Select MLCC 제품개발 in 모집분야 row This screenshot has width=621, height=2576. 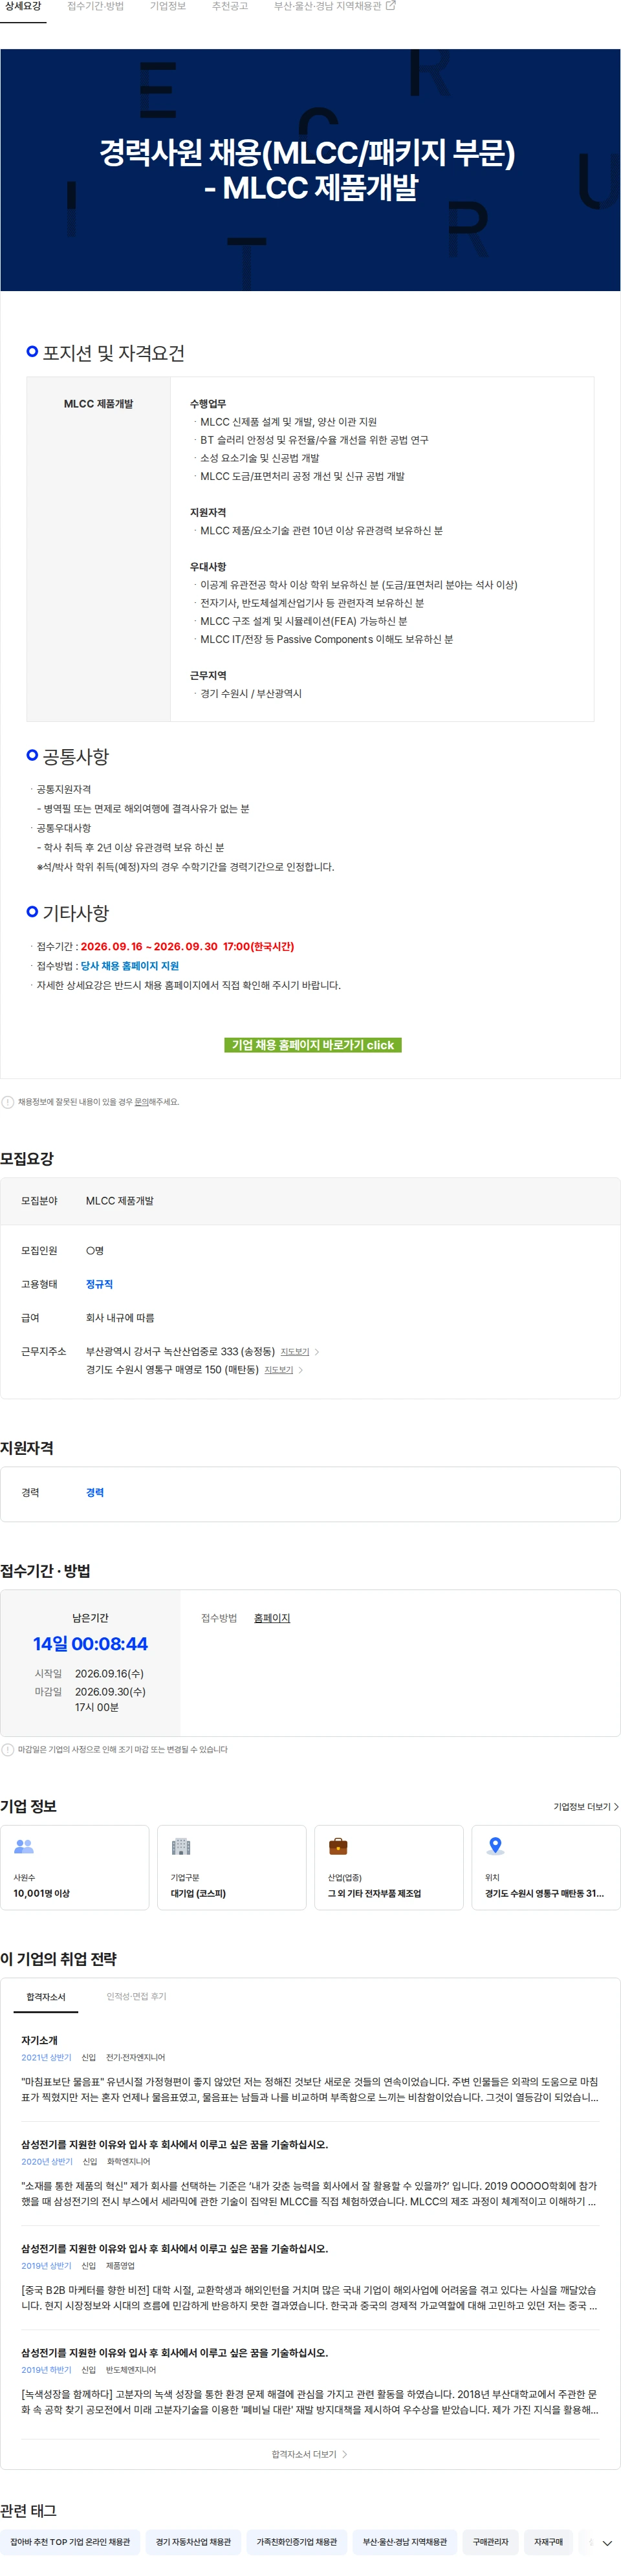tap(120, 1201)
